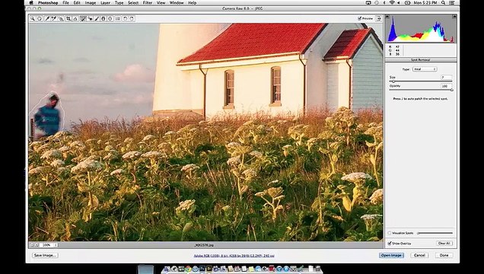
Task: Open Camera Raw preferences list icon
Action: click(x=118, y=19)
